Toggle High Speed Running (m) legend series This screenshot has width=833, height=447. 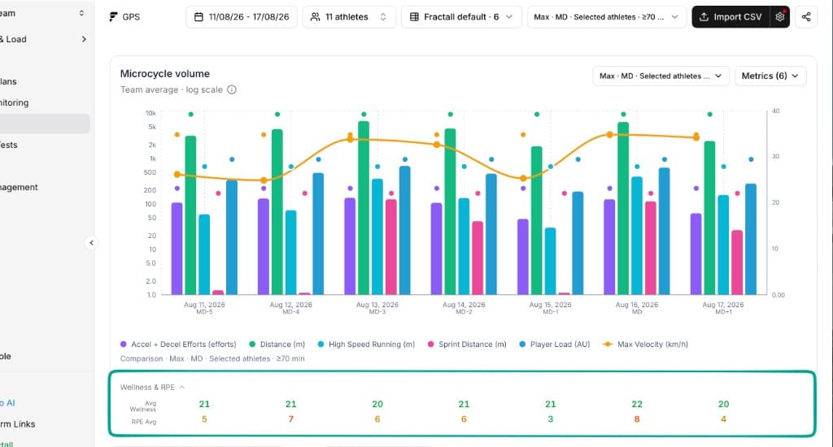(x=366, y=344)
